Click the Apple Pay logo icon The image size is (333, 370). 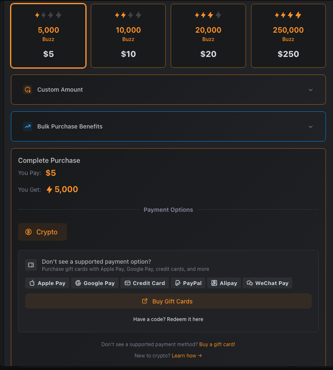(x=32, y=283)
